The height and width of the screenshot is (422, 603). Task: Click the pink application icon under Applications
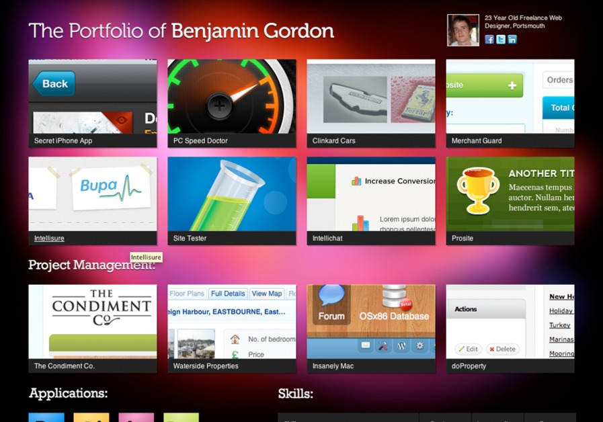tap(136, 417)
